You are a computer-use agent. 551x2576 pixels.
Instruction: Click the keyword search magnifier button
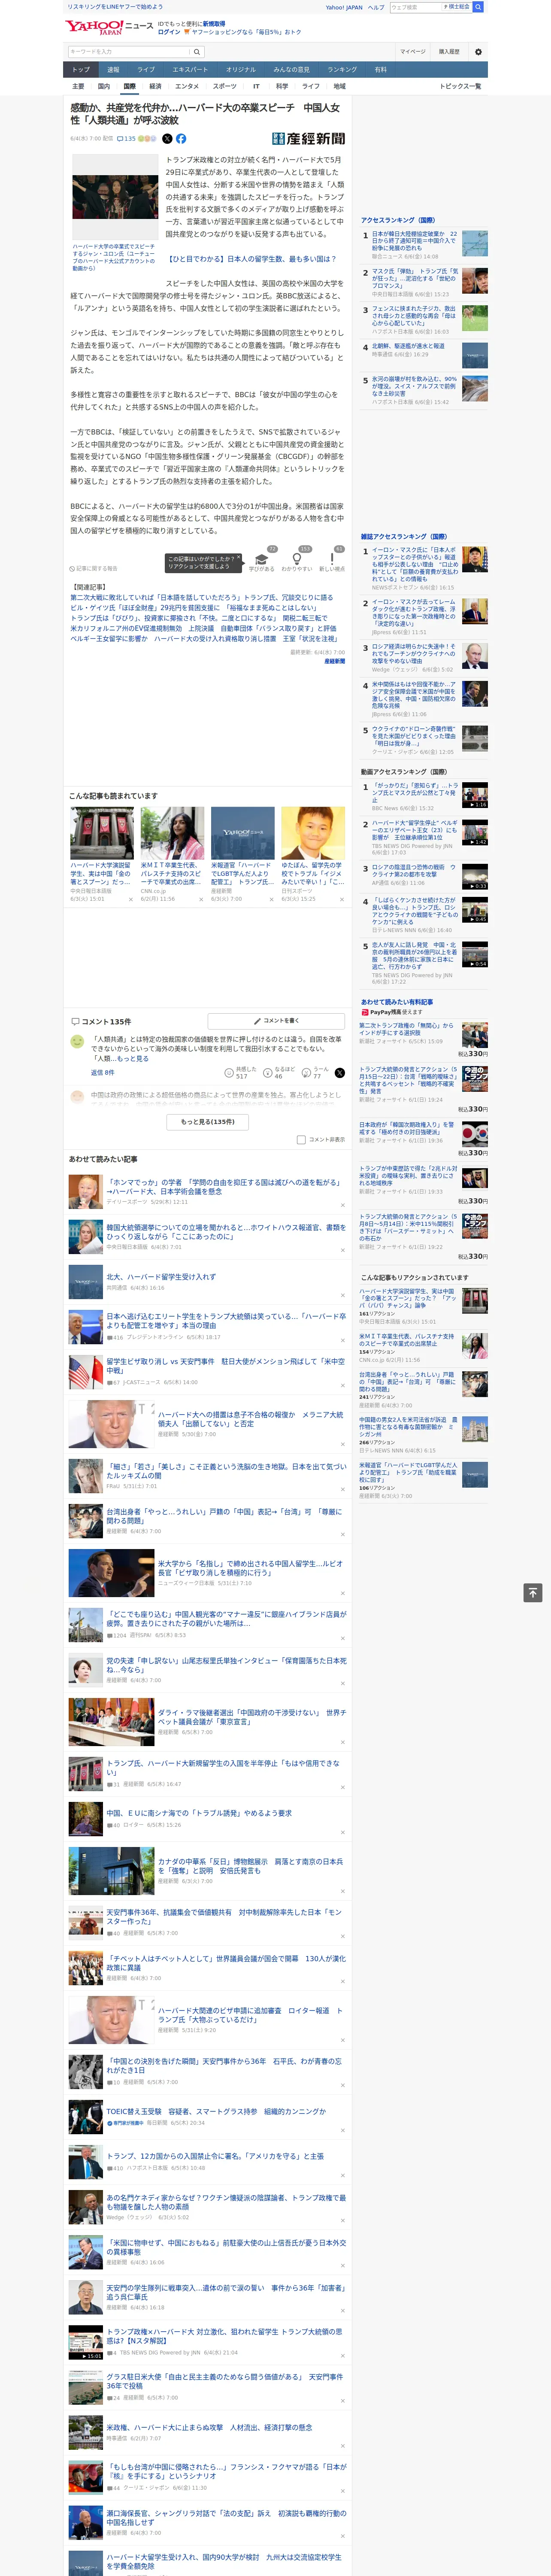click(x=197, y=51)
